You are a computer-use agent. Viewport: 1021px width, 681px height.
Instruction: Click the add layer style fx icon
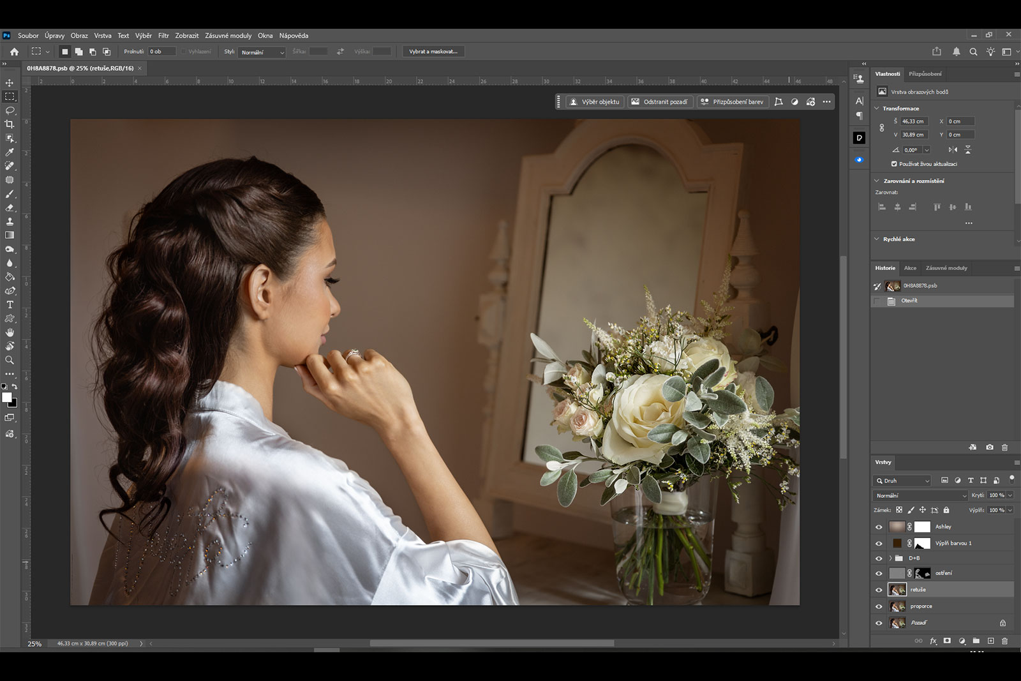click(x=933, y=641)
